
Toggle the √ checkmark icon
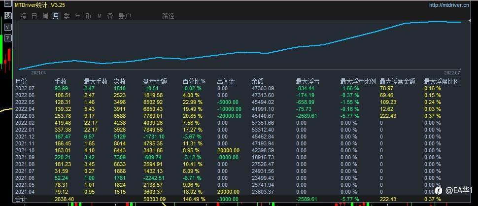point(7,27)
